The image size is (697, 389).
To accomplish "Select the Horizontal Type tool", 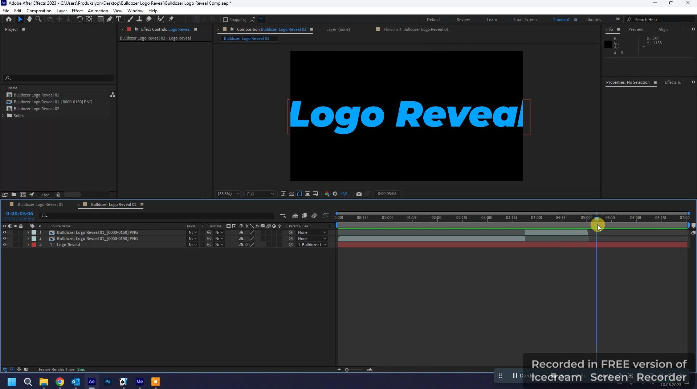I will click(x=119, y=19).
